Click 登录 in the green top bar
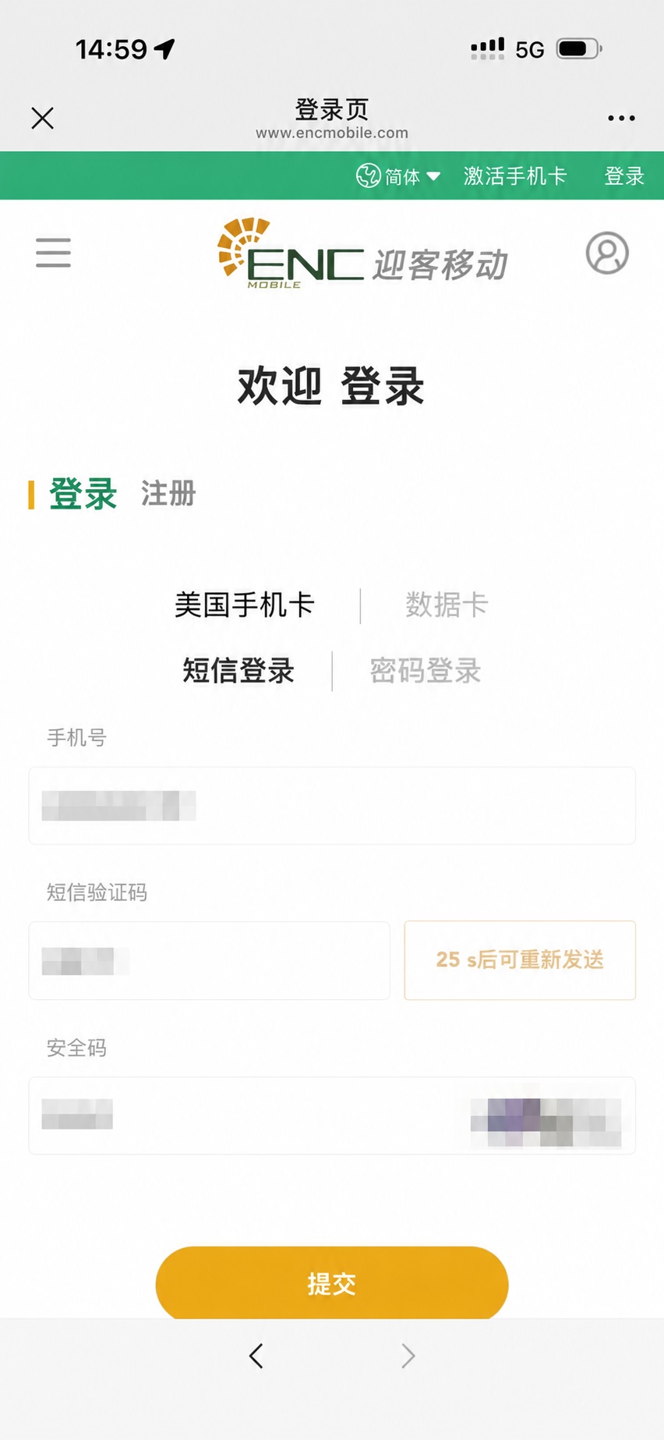Viewport: 664px width, 1440px height. point(624,176)
